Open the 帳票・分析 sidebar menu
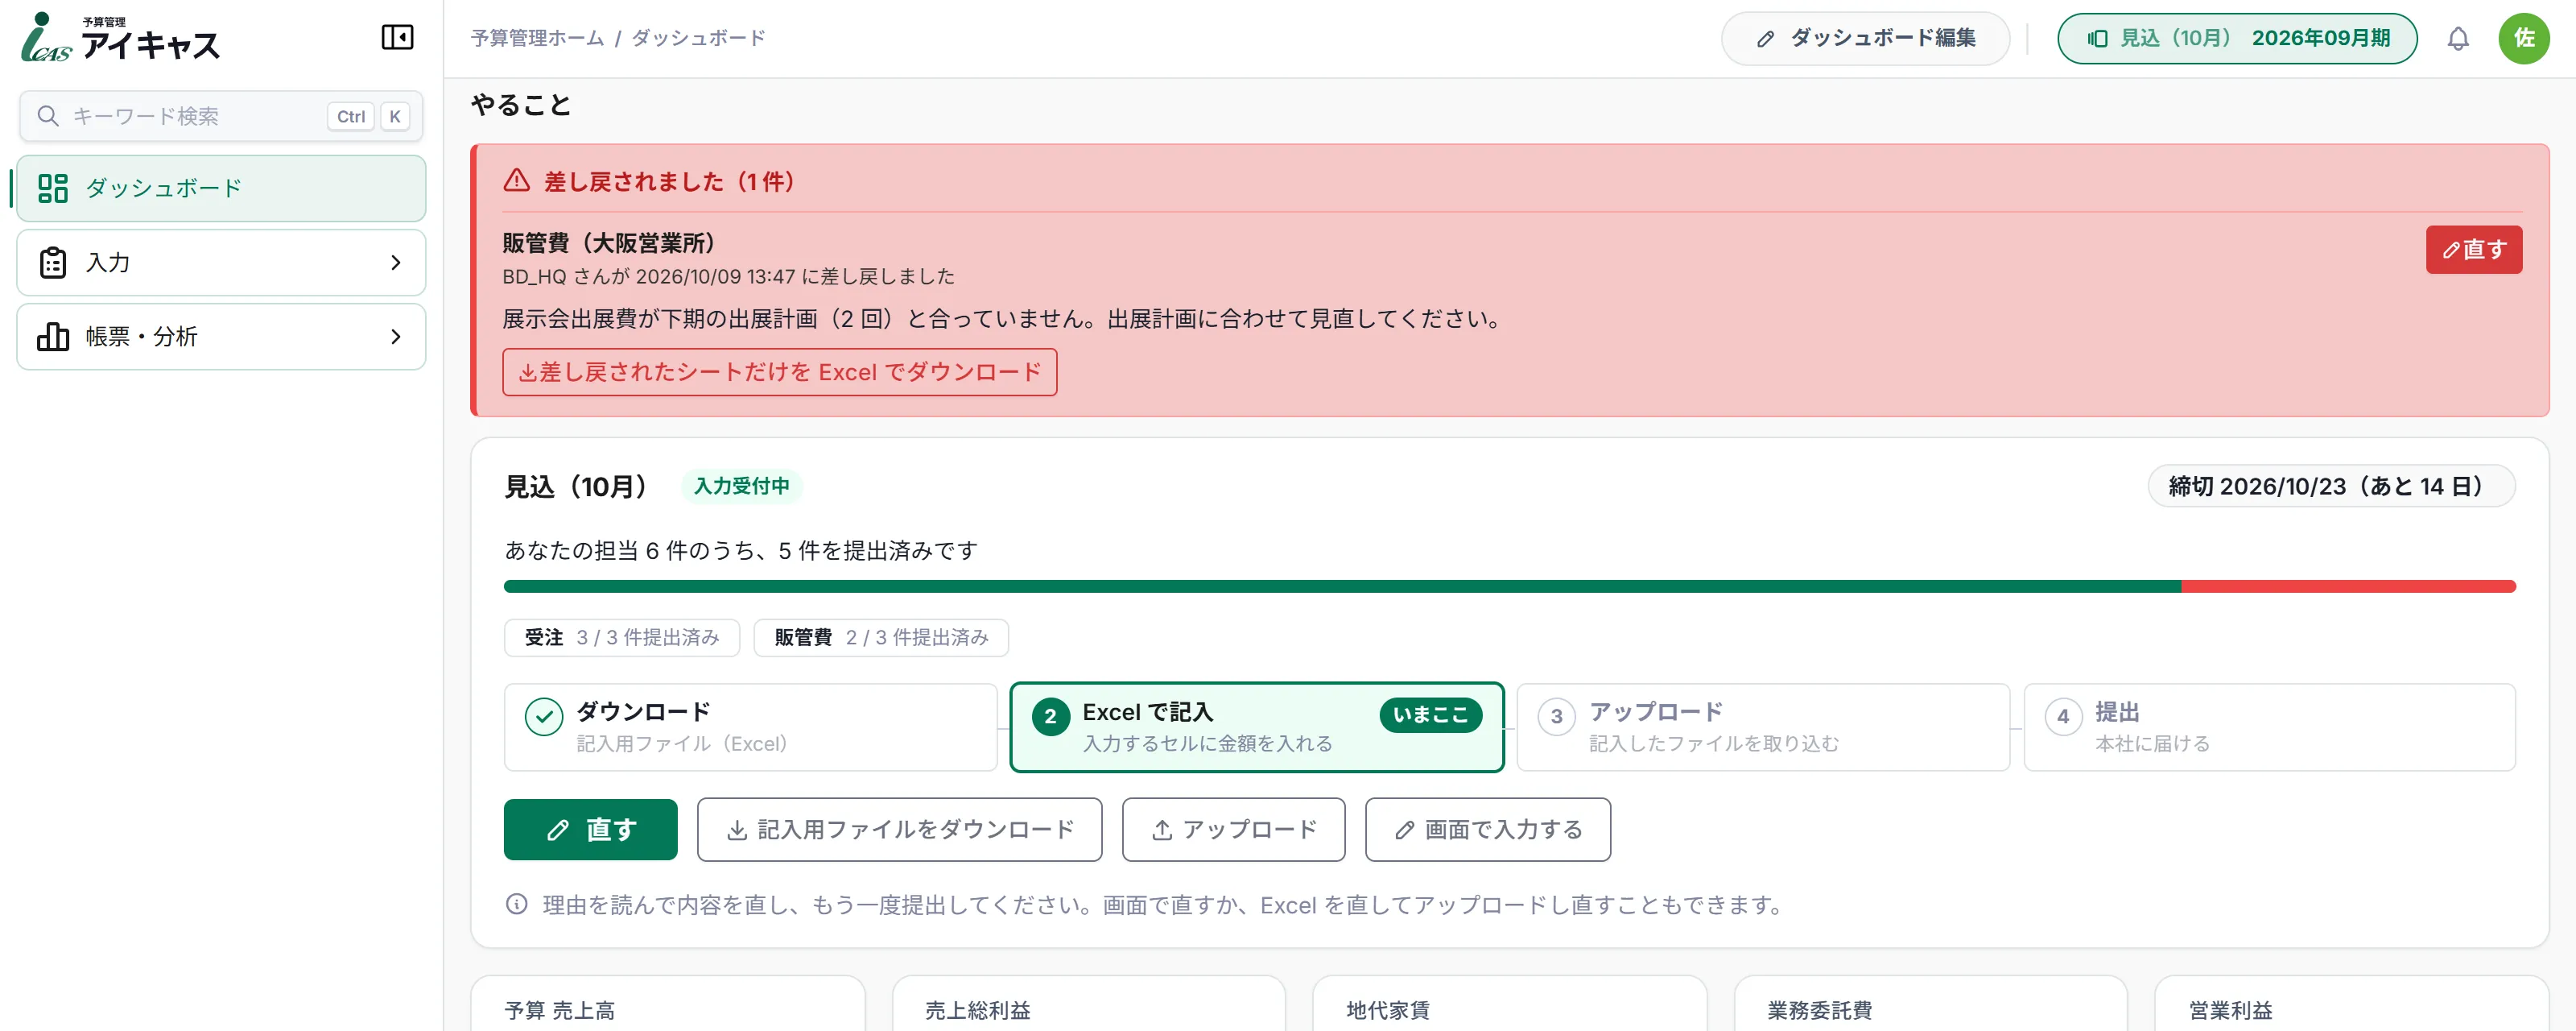The height and width of the screenshot is (1031, 2576). (x=221, y=337)
